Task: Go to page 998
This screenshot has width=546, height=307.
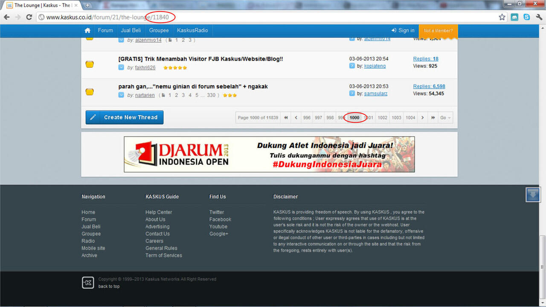Action: pos(330,118)
